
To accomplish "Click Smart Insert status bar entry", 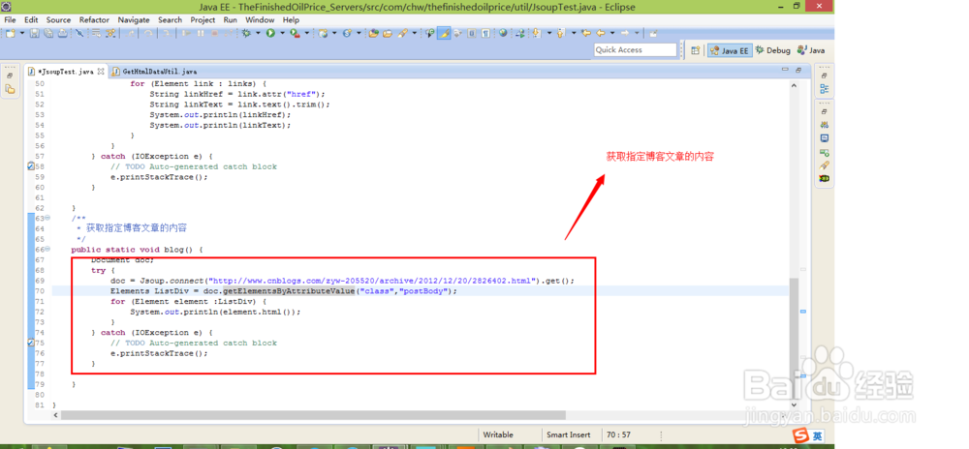I will pos(568,434).
